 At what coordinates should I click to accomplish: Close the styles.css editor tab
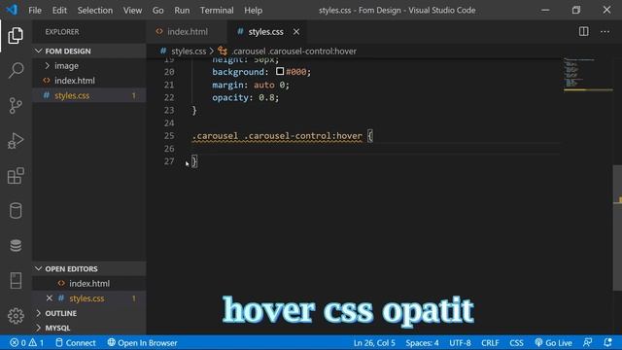click(296, 32)
